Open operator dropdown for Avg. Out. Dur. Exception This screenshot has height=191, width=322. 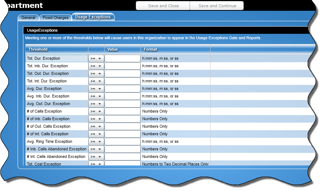(96, 104)
